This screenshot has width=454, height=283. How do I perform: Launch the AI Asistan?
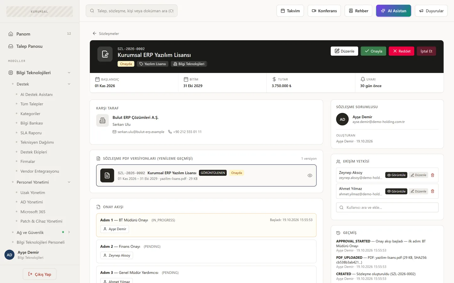[x=393, y=11]
